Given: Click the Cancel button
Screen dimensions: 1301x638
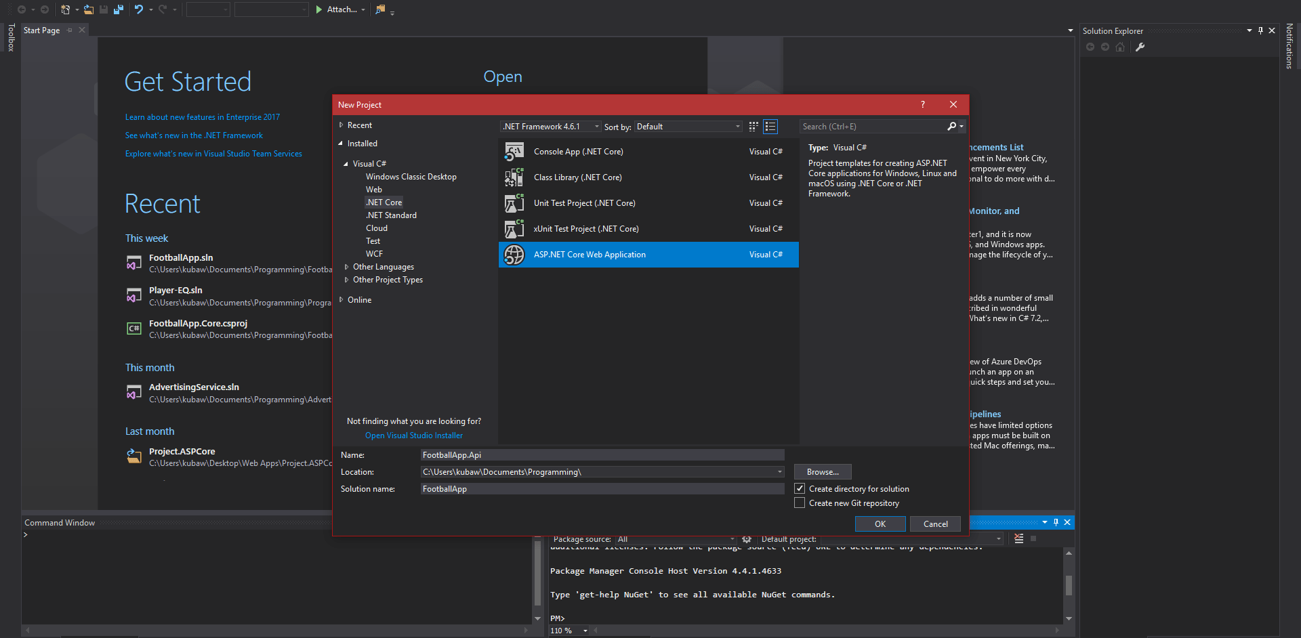Looking at the screenshot, I should tap(936, 524).
